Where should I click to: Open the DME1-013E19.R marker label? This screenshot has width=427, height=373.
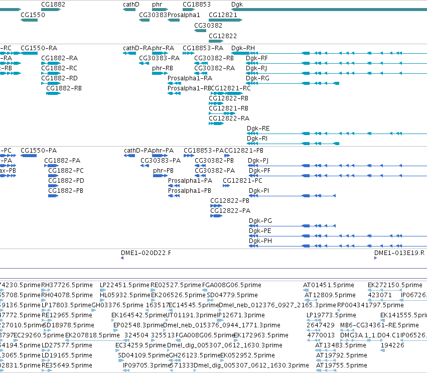coord(399,253)
